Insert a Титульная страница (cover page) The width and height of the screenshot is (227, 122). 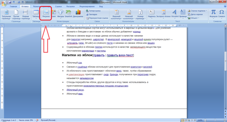click(x=6, y=13)
